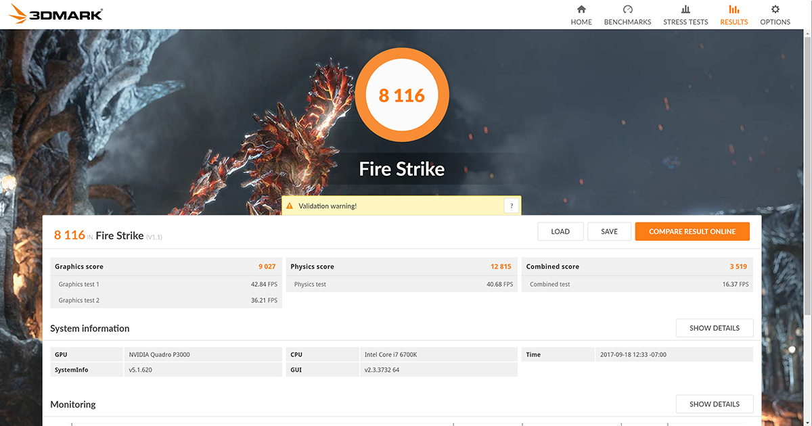
Task: Select the Combined score header row
Action: coord(637,266)
